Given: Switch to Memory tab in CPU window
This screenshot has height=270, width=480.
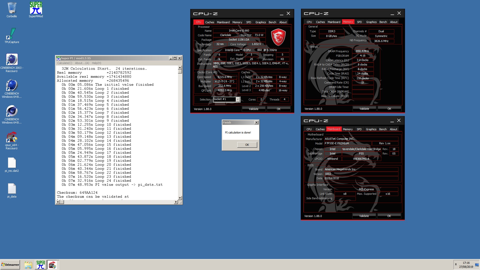Looking at the screenshot, I should (x=237, y=22).
